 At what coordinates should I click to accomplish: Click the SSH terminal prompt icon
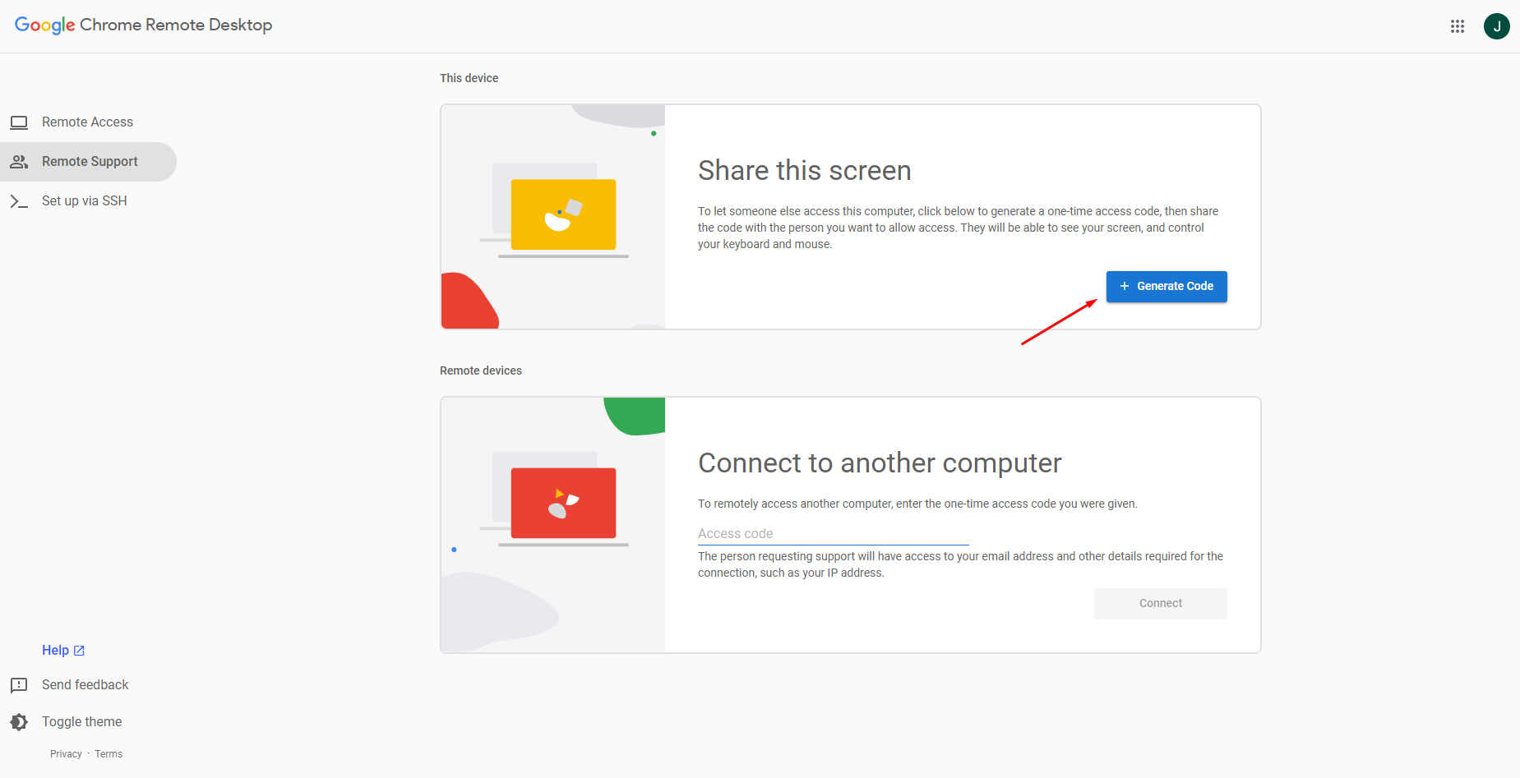click(19, 201)
